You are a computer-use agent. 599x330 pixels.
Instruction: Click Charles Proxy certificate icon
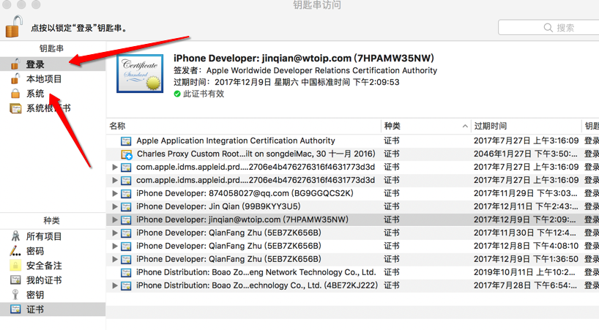coord(126,154)
